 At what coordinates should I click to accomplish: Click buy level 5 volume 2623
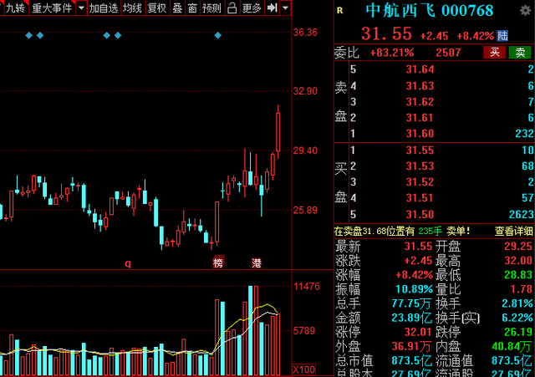point(521,214)
